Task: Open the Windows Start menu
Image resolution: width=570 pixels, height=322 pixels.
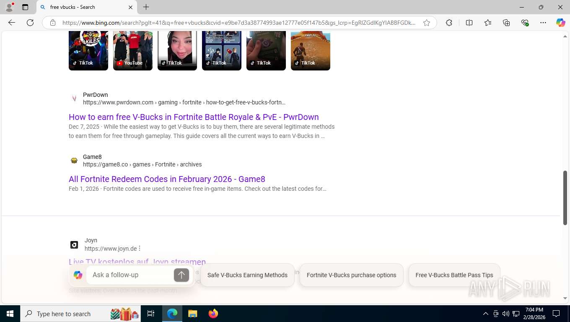Action: point(10,314)
